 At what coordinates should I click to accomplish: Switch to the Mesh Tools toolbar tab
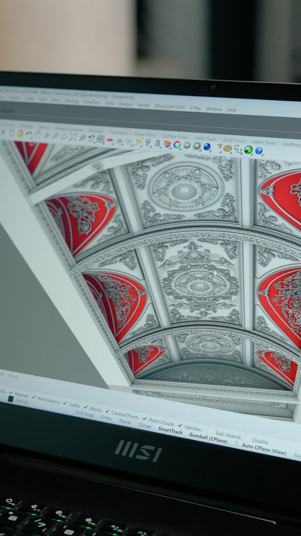264,142
